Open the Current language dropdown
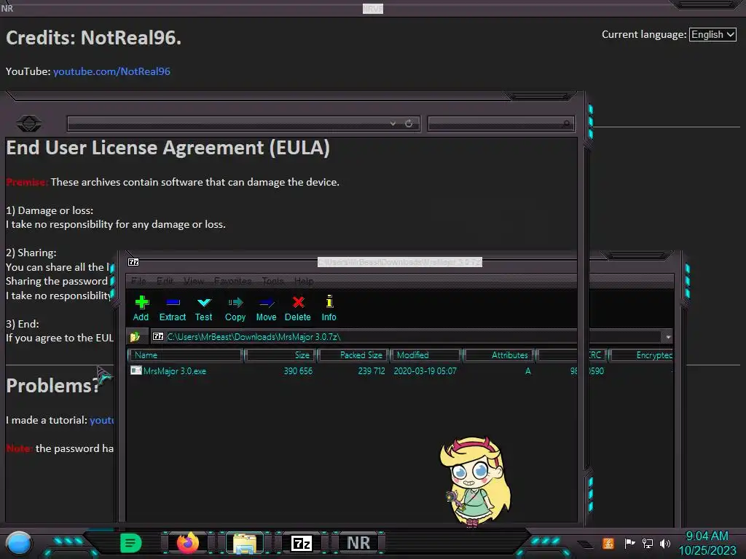 [712, 35]
